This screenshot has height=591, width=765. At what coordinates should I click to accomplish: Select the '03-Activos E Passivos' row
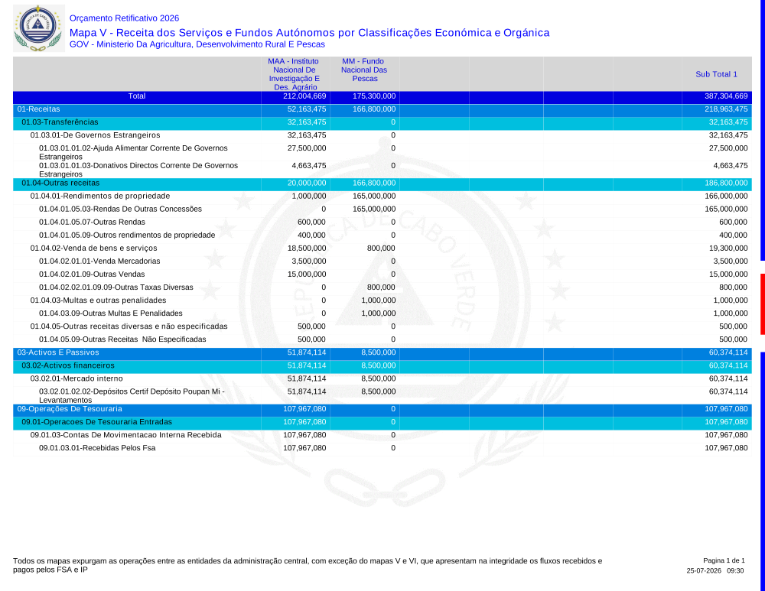pyautogui.click(x=382, y=352)
